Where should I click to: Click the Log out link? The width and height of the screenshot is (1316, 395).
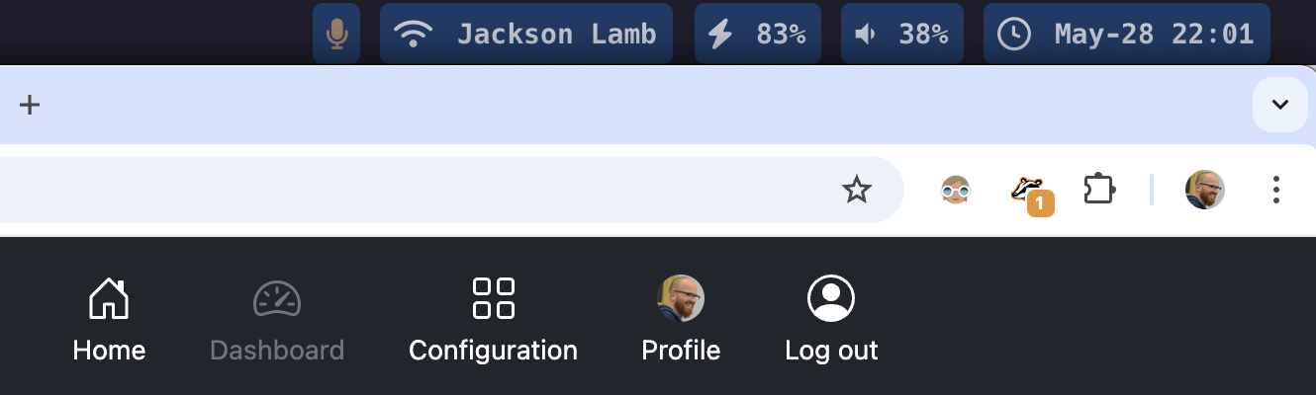831,320
